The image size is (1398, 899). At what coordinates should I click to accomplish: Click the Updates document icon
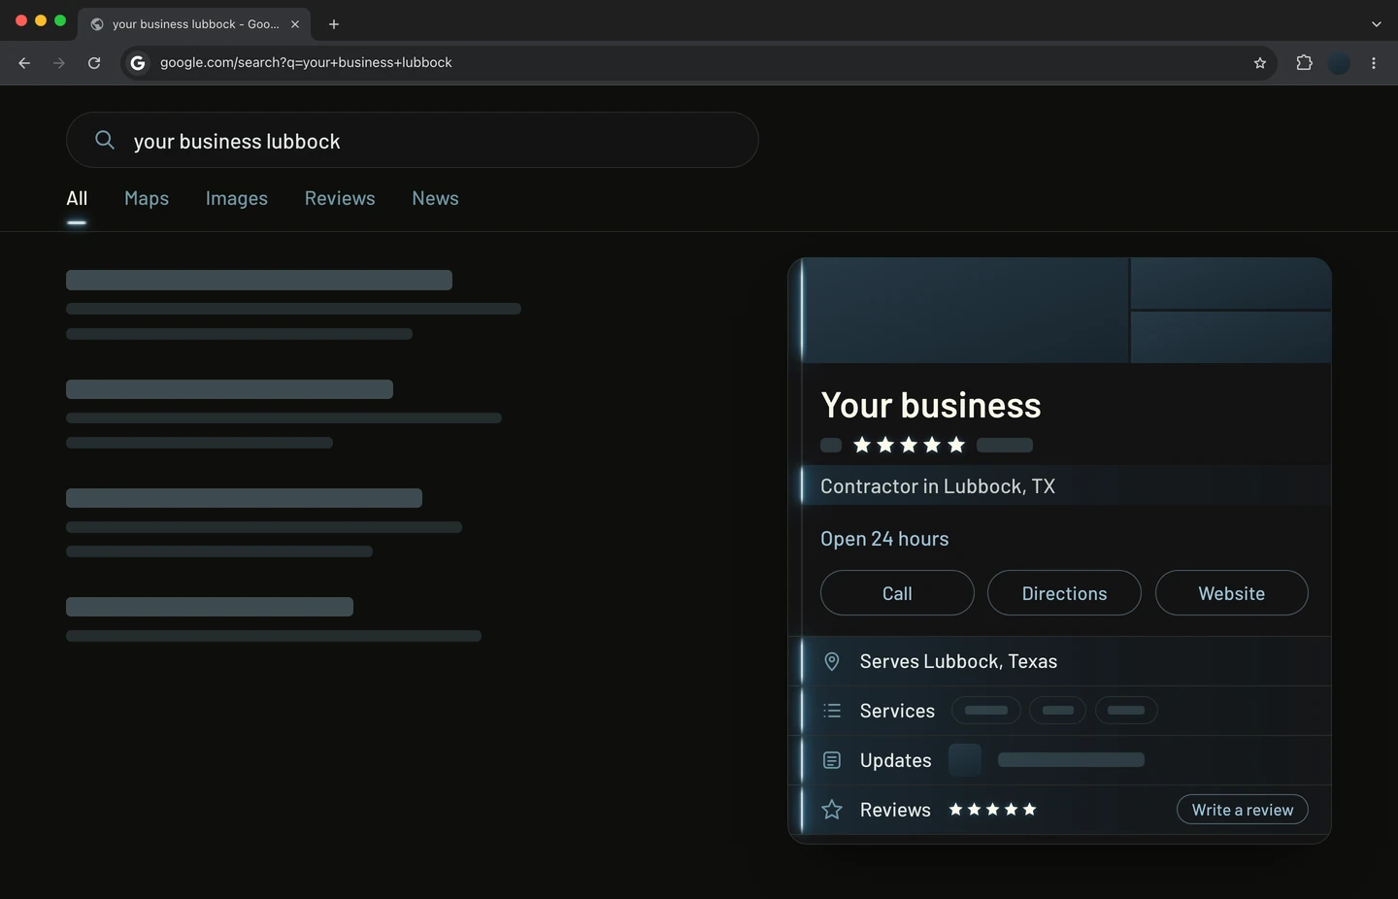click(832, 760)
